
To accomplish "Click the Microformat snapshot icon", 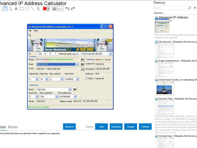I will [156, 42].
